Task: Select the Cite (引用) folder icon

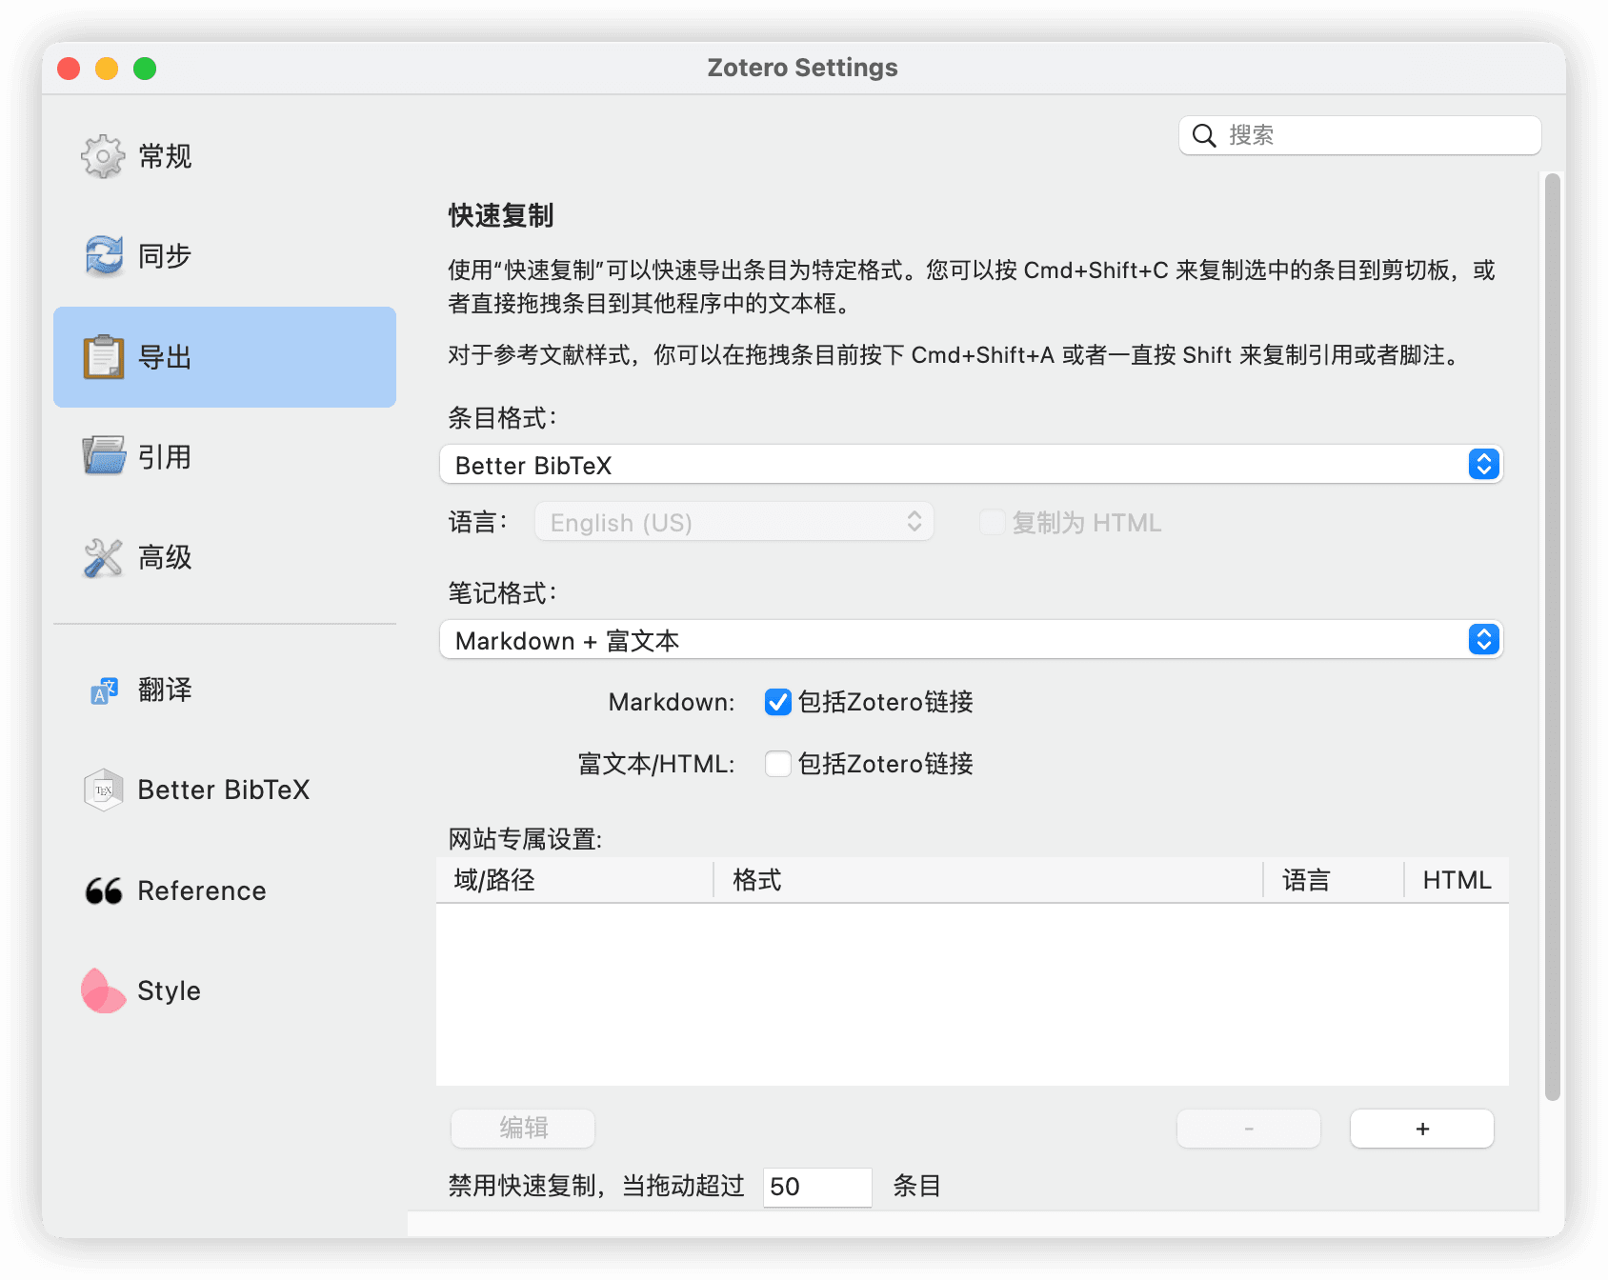Action: point(103,456)
